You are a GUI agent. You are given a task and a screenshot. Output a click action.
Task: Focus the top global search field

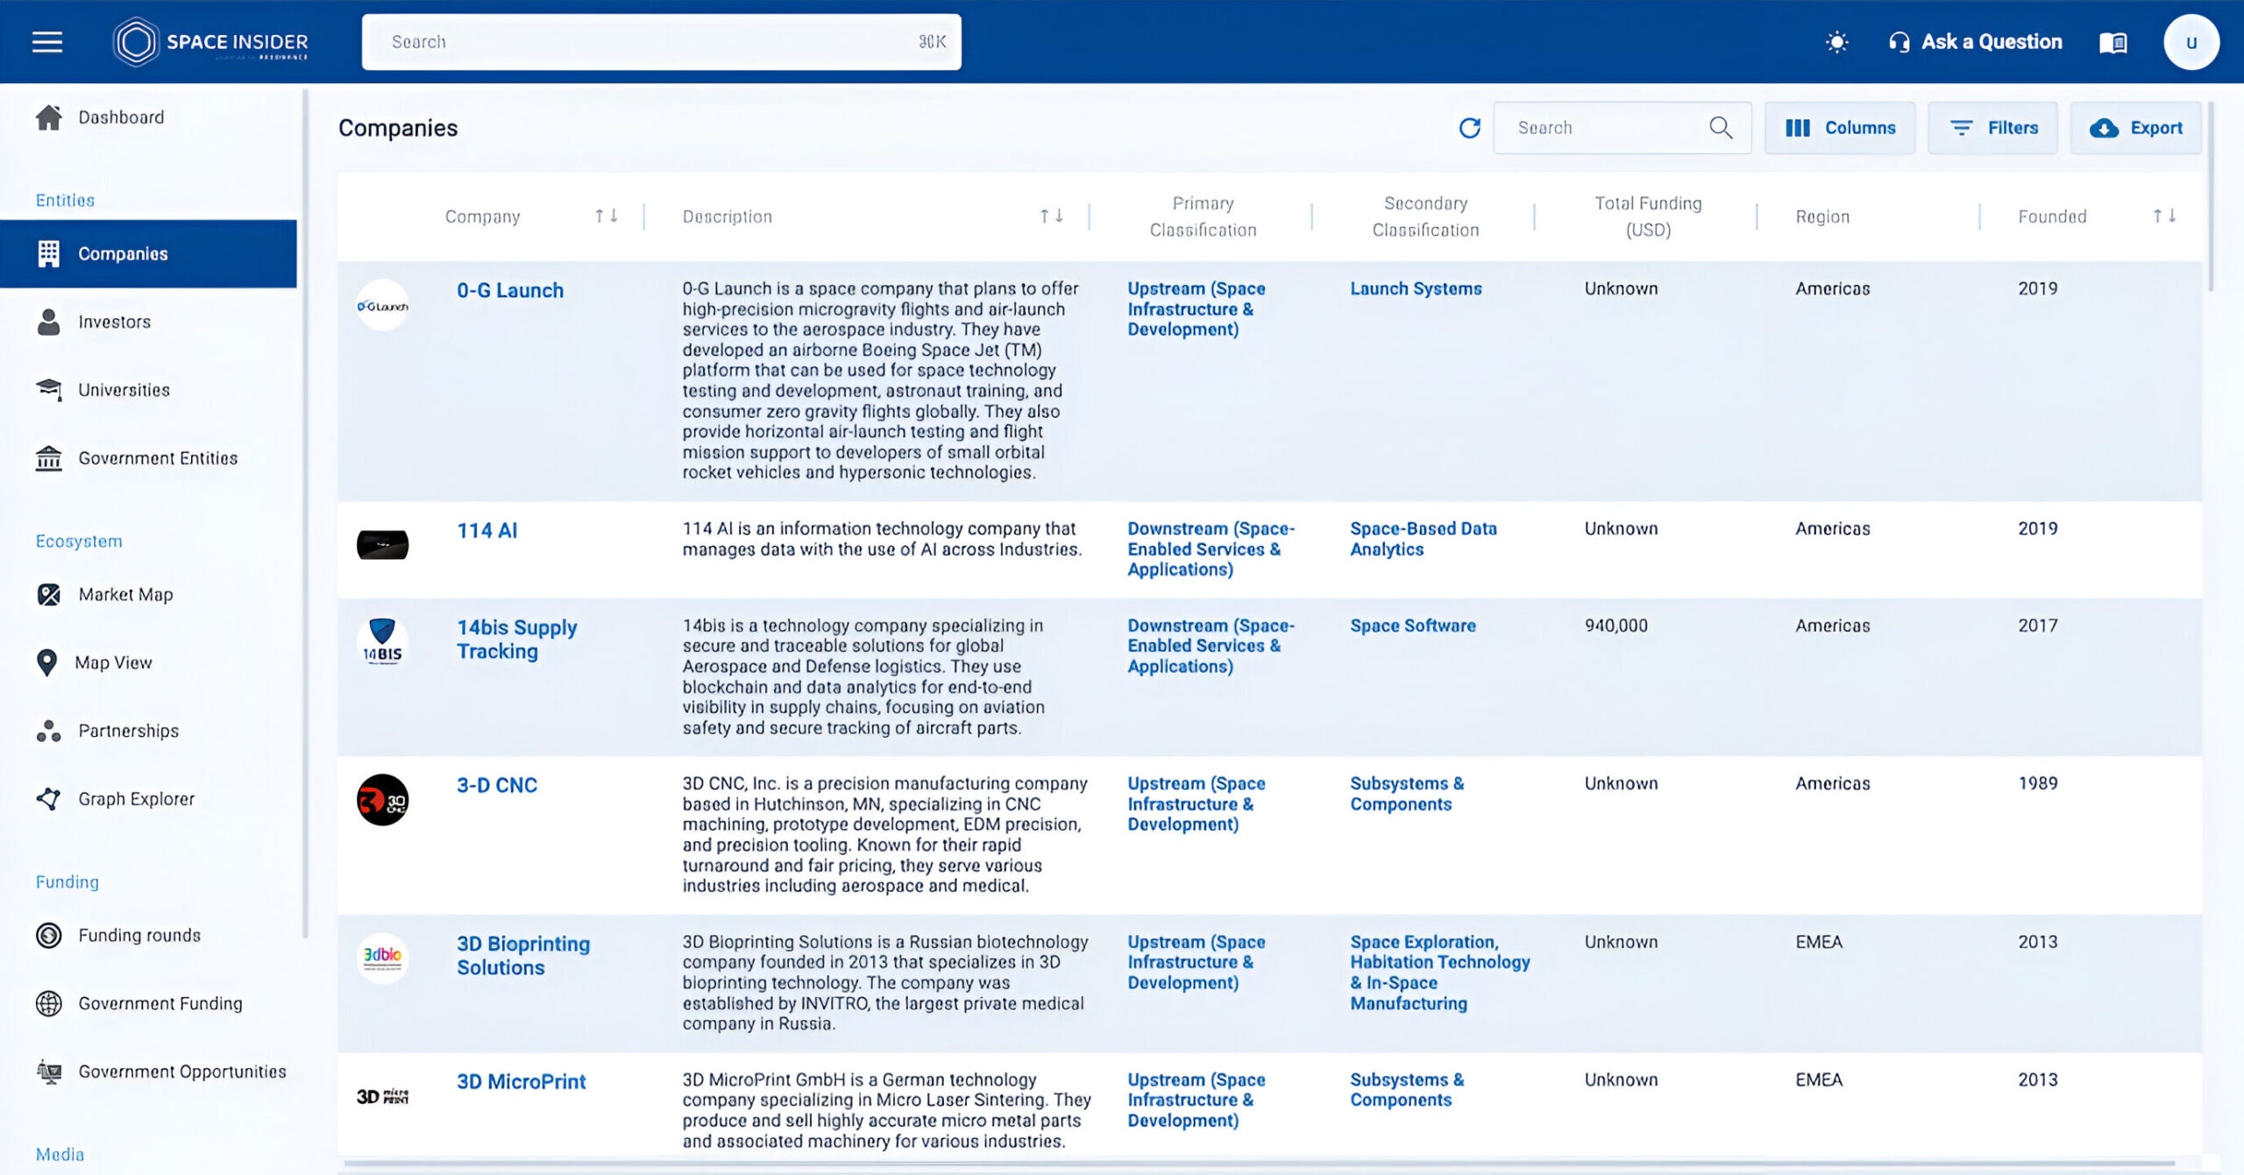(x=661, y=41)
